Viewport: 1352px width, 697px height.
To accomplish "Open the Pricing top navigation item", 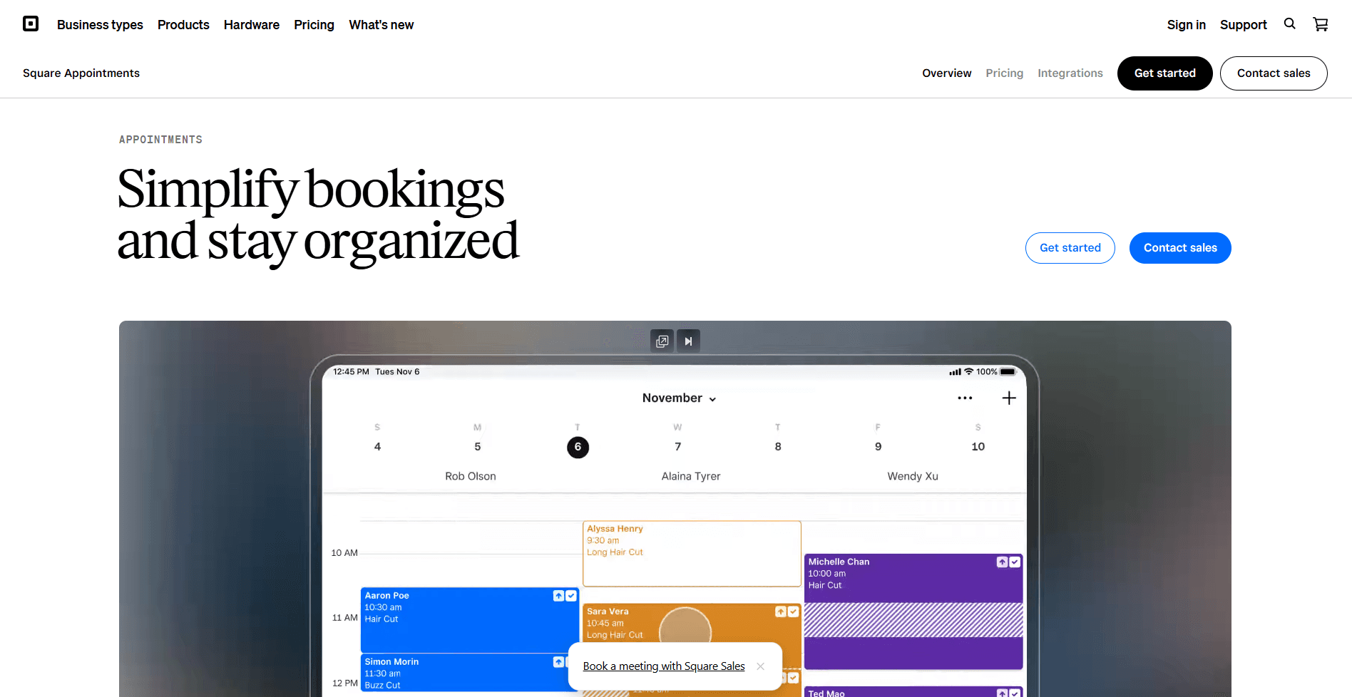I will 314,25.
